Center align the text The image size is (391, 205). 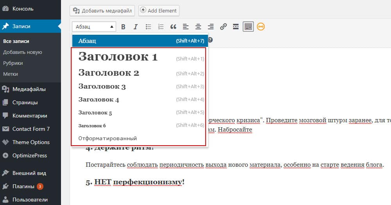click(x=198, y=27)
